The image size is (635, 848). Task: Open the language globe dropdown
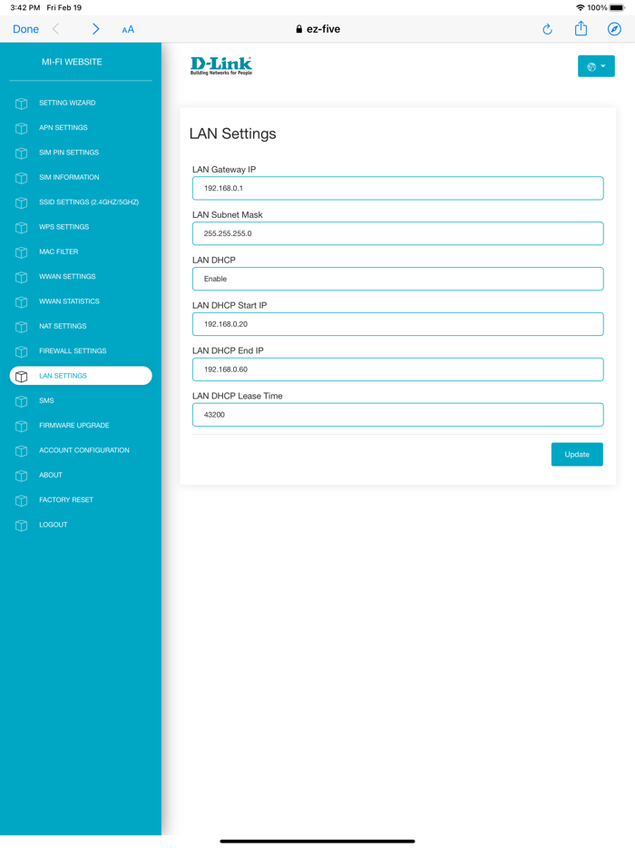[596, 66]
